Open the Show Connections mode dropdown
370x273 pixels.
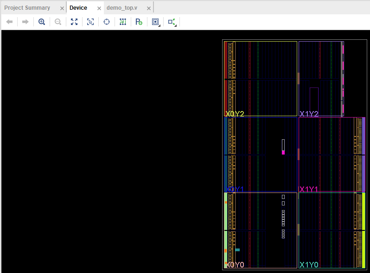(172, 22)
